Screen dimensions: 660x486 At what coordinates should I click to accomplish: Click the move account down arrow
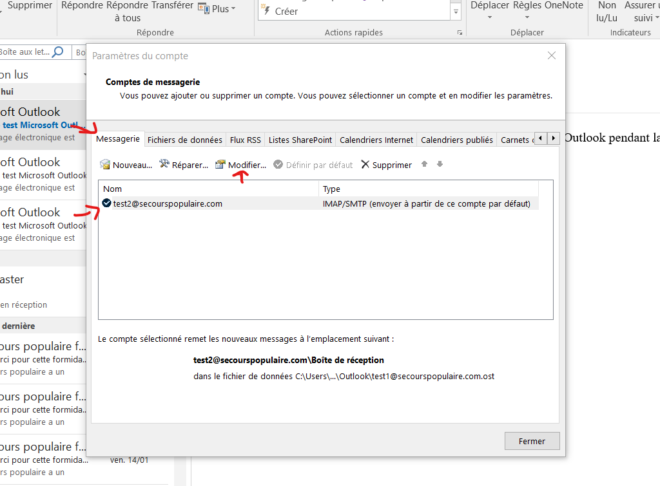click(x=440, y=164)
